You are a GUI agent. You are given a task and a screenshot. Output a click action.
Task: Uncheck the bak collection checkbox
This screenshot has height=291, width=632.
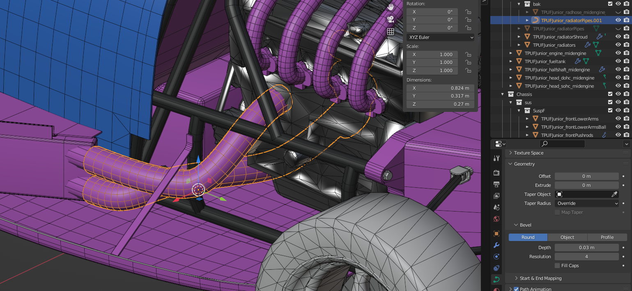(610, 4)
